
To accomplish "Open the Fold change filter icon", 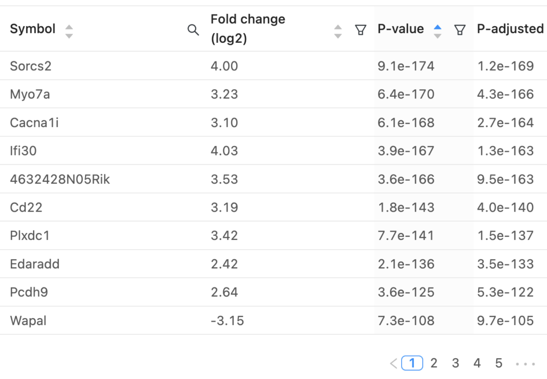I will [361, 30].
